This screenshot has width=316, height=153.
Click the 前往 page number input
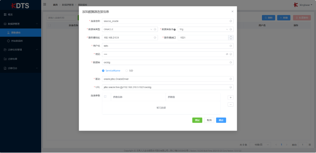[303, 145]
